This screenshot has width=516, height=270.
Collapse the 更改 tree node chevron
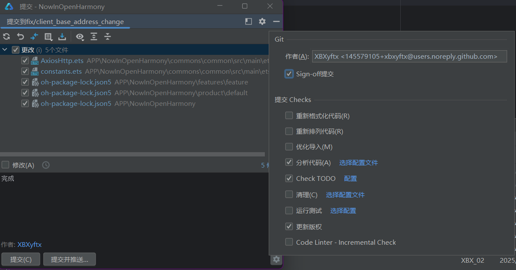pos(5,50)
